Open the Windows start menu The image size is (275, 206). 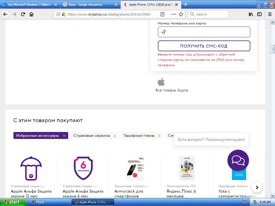(x=13, y=202)
